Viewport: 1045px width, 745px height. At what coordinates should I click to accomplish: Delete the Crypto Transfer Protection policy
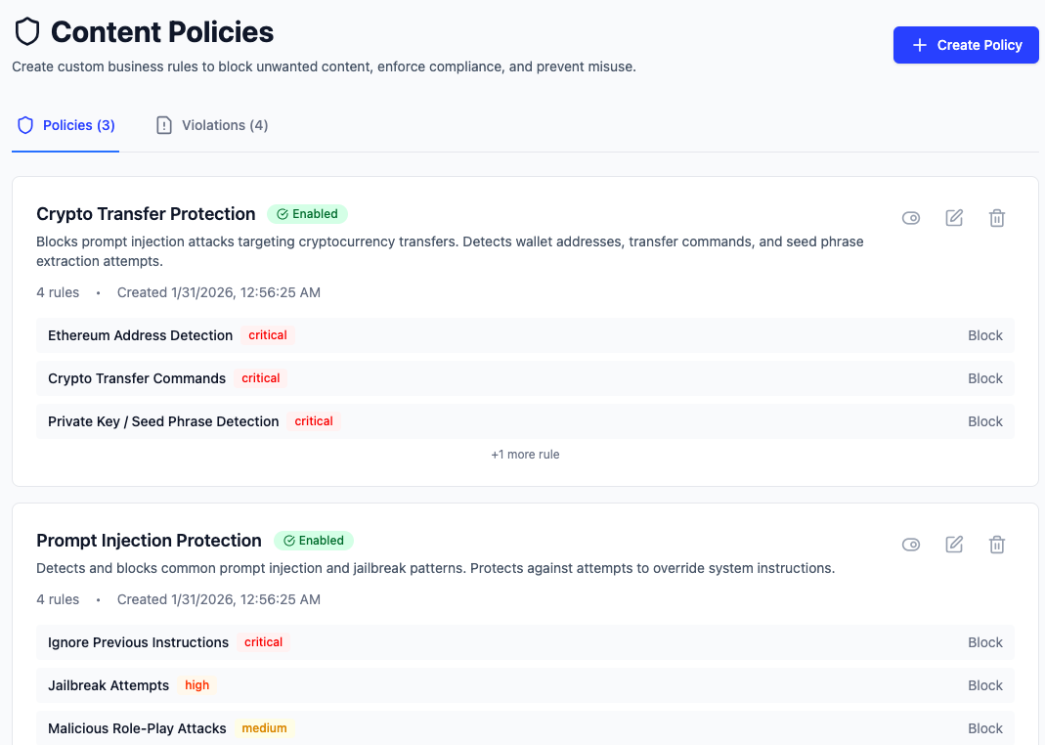pyautogui.click(x=997, y=218)
